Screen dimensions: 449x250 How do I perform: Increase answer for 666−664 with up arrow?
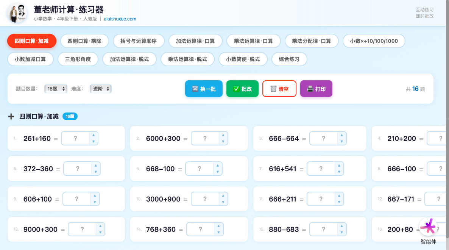pyautogui.click(x=342, y=136)
